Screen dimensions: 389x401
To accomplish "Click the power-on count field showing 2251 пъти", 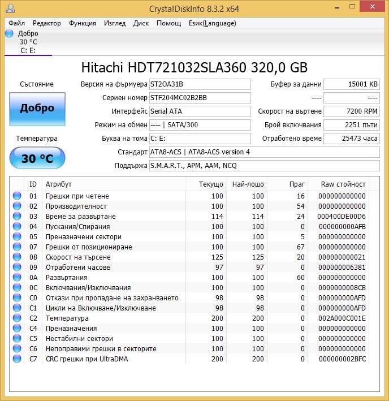I will (x=351, y=125).
